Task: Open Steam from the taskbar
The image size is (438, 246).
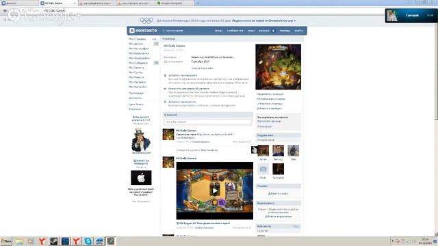Action: (x=53, y=241)
